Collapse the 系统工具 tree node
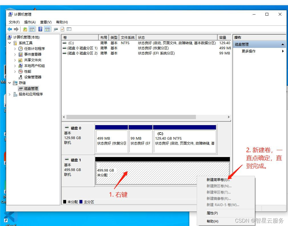Viewport: 288px width, 226px height. 10,43
